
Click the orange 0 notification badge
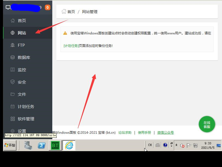[48, 7]
